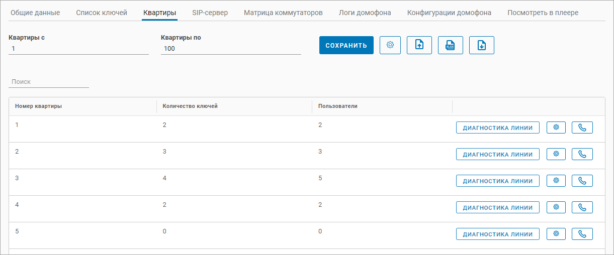Viewport: 614px width, 255px height.
Task: Run Диагностика линии for apartment 4
Action: coord(498,207)
